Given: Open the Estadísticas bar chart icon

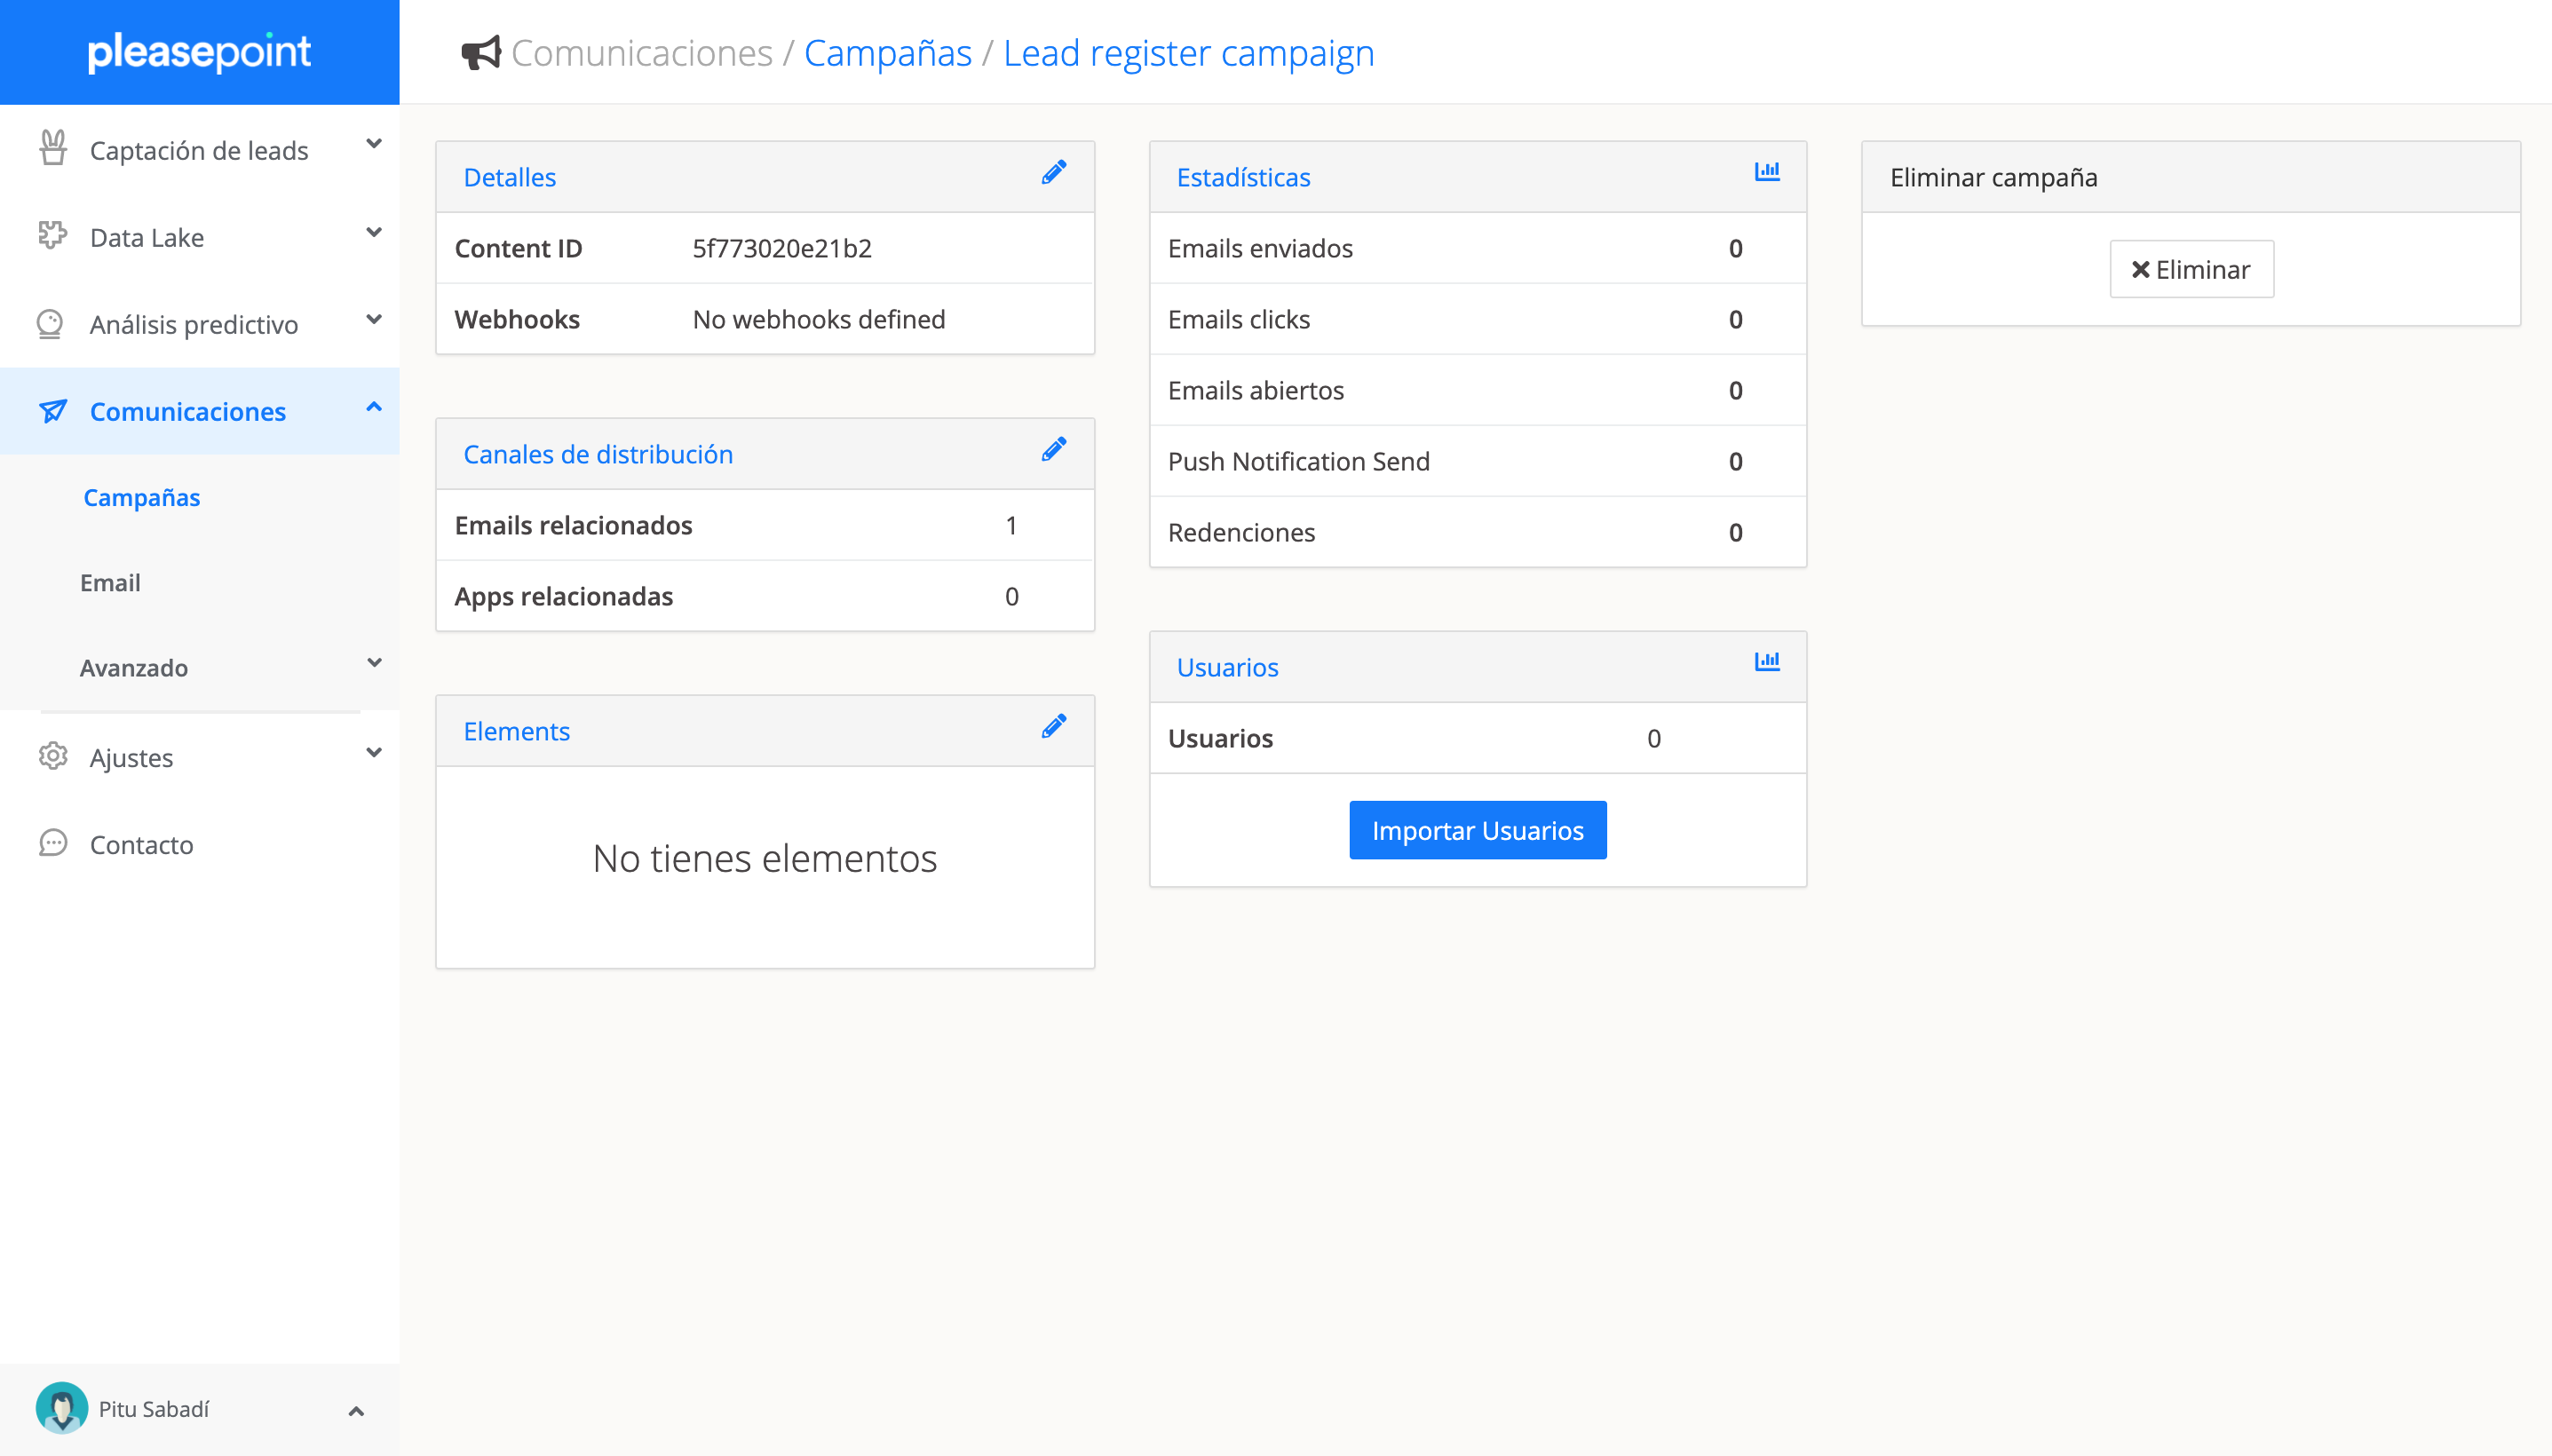Looking at the screenshot, I should 1767,172.
